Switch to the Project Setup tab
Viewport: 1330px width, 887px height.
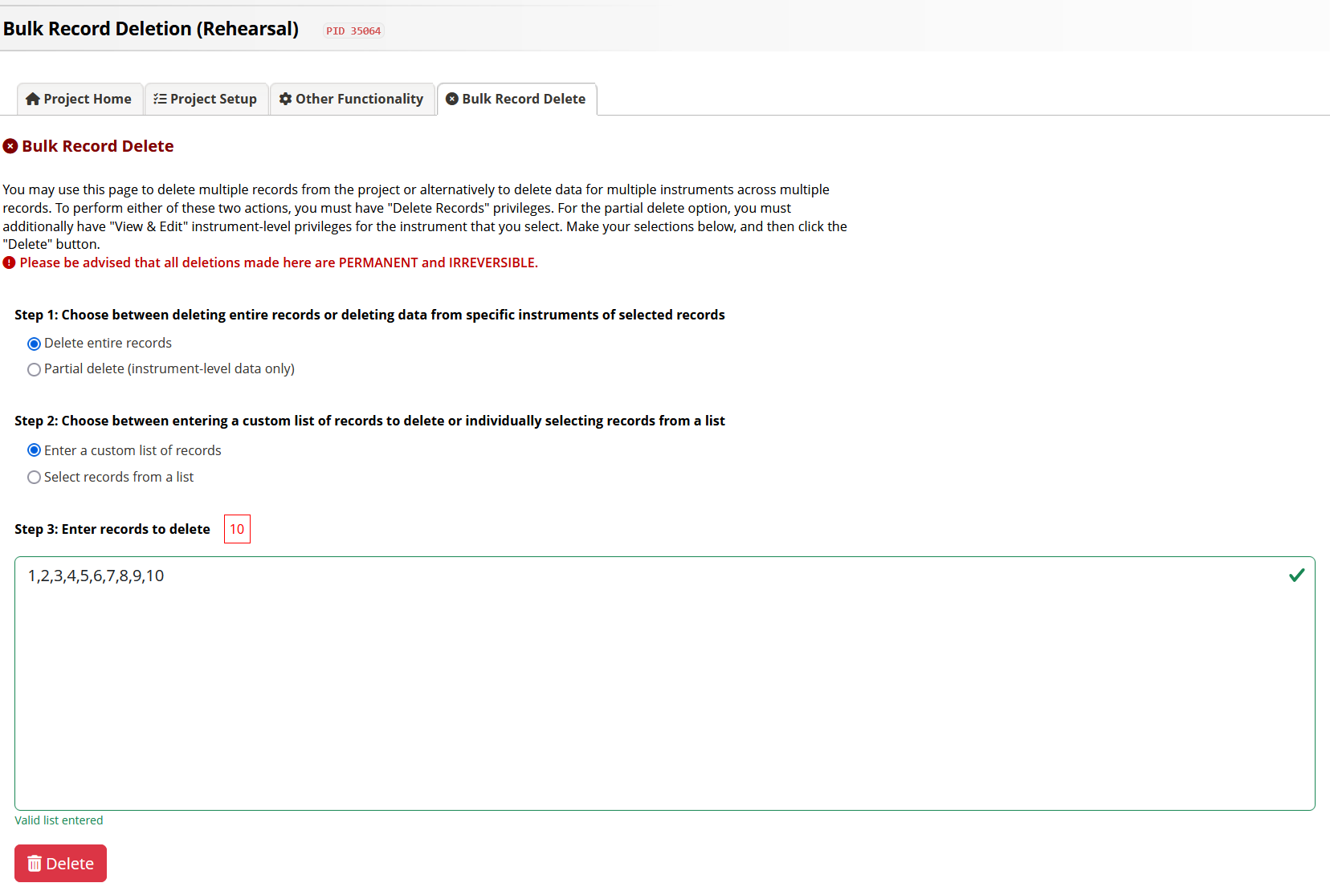206,99
